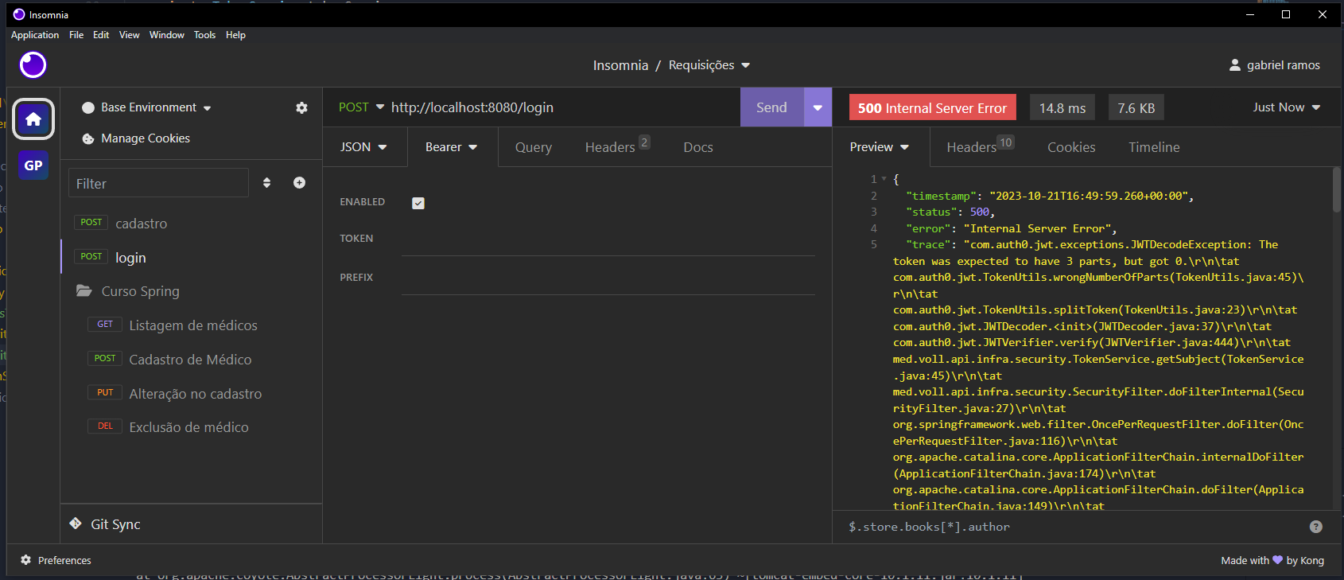Open the Edit menu
Image resolution: width=1344 pixels, height=580 pixels.
pyautogui.click(x=101, y=35)
